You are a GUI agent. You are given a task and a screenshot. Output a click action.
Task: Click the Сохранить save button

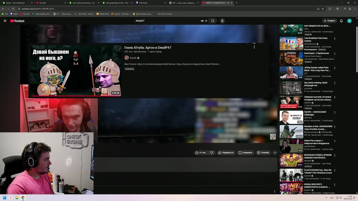(x=245, y=153)
